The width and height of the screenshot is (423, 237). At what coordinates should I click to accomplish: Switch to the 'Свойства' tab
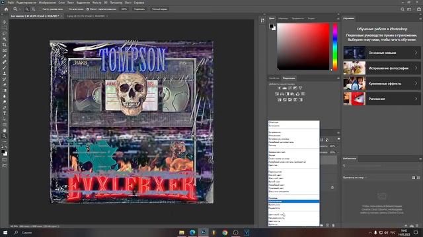[x=274, y=78]
